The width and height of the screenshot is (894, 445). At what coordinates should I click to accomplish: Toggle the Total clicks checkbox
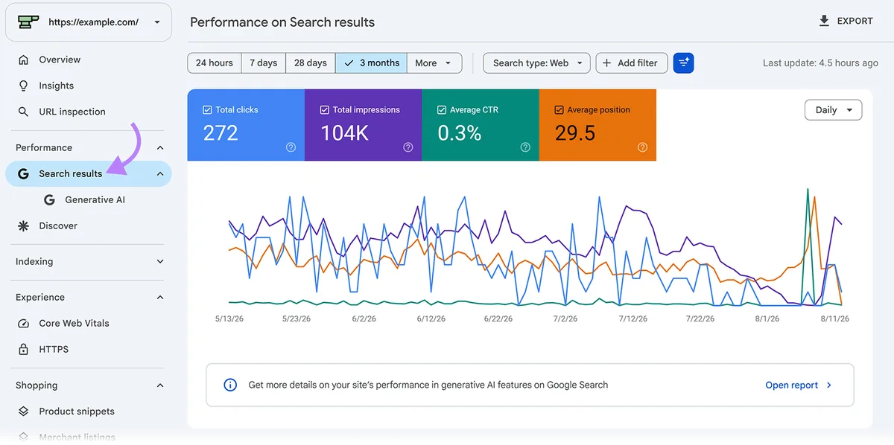coord(207,110)
